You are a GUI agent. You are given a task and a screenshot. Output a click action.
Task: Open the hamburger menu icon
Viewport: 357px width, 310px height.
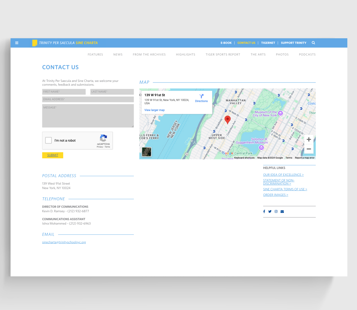[x=17, y=43]
